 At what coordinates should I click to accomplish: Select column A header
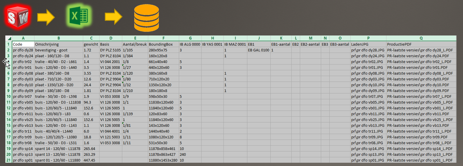pos(23,38)
